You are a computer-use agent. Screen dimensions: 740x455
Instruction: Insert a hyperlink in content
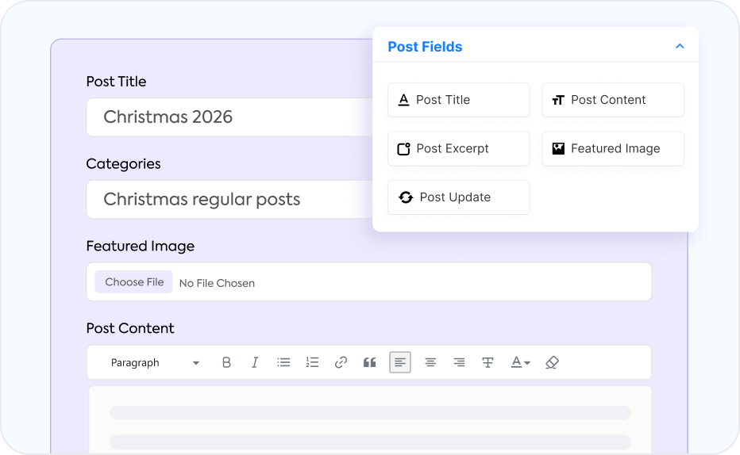tap(341, 362)
